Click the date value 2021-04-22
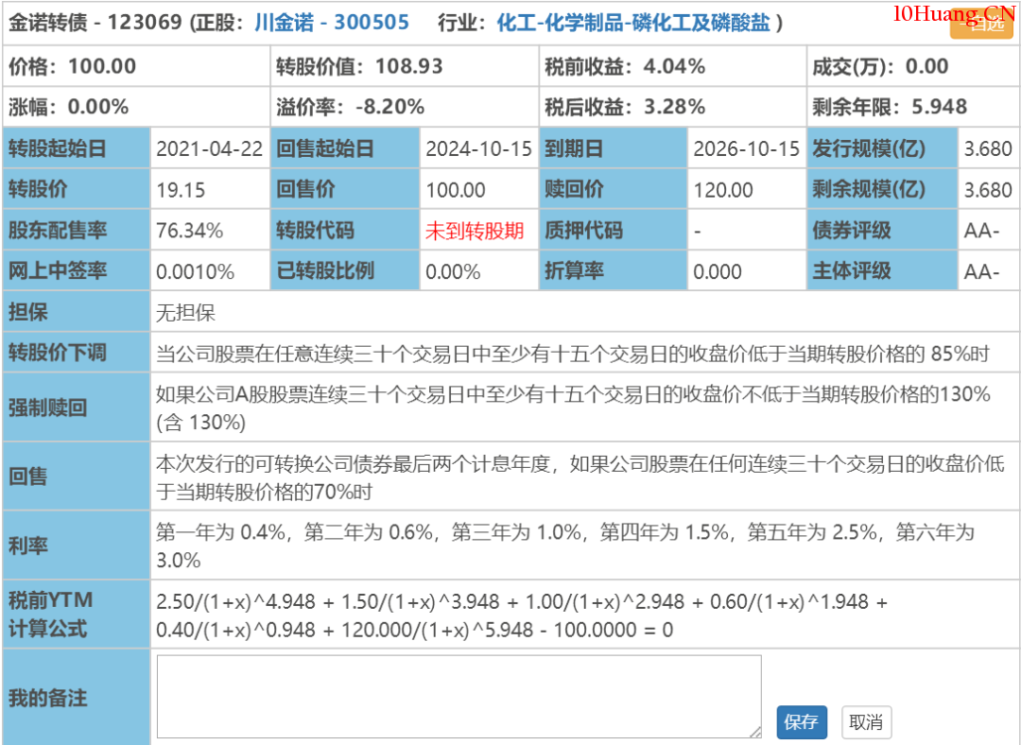Screen dimensions: 1021x745 click(210, 149)
